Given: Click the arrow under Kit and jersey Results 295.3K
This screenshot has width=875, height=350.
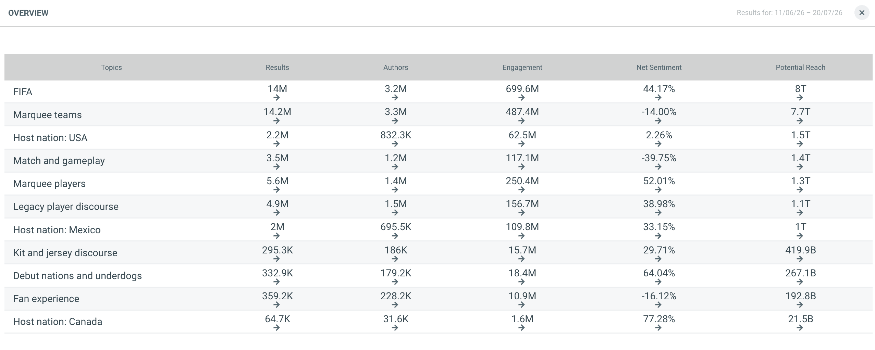Looking at the screenshot, I should 277,259.
